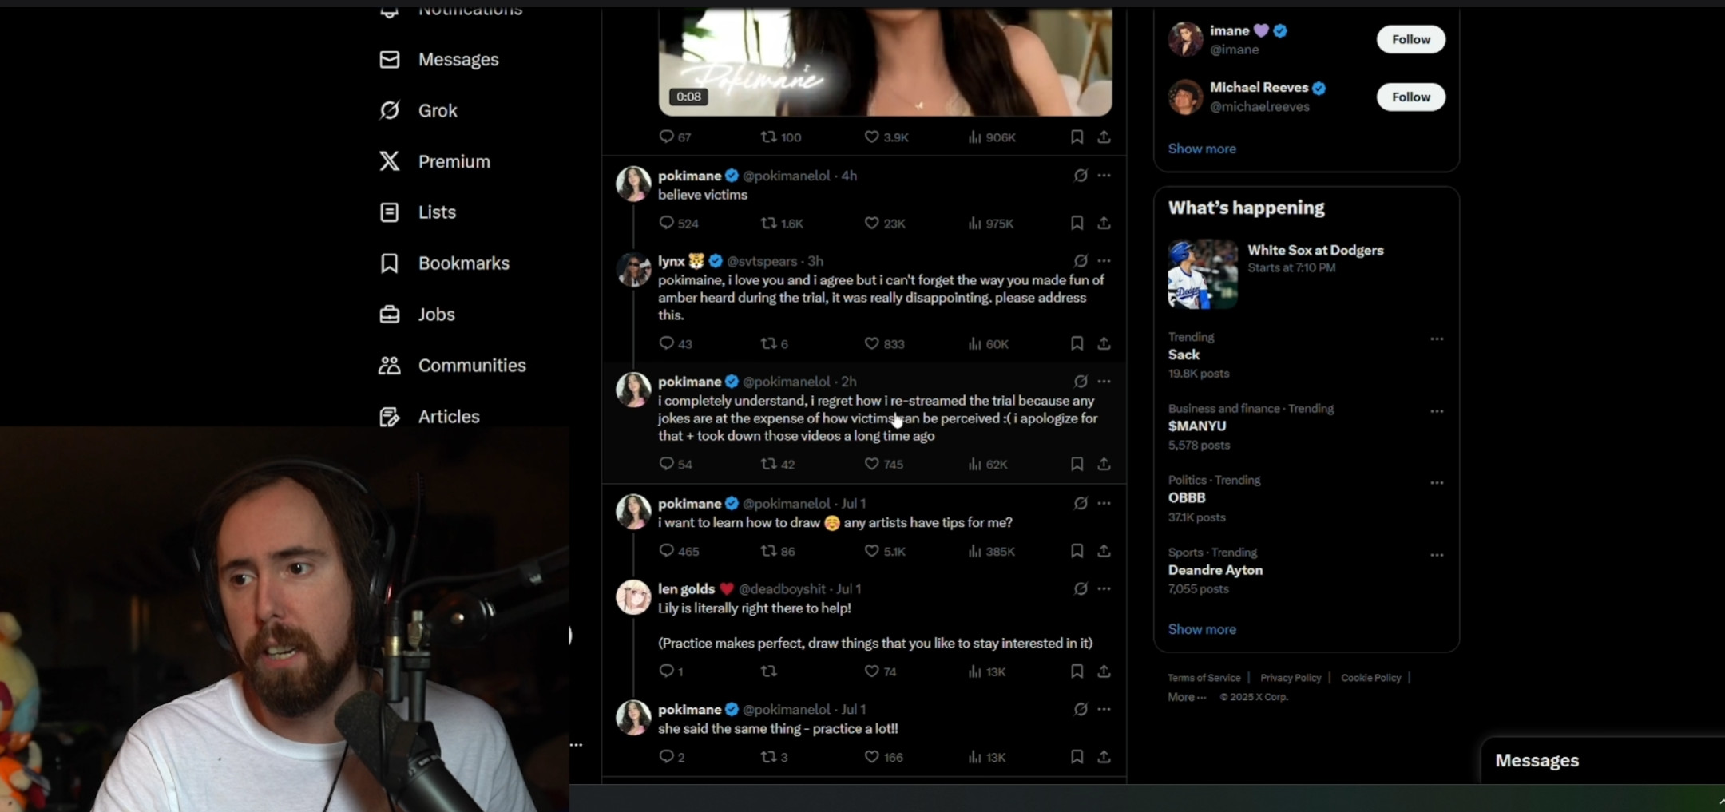This screenshot has width=1725, height=812.
Task: Reply to lynx's amber heard comment
Action: click(675, 344)
